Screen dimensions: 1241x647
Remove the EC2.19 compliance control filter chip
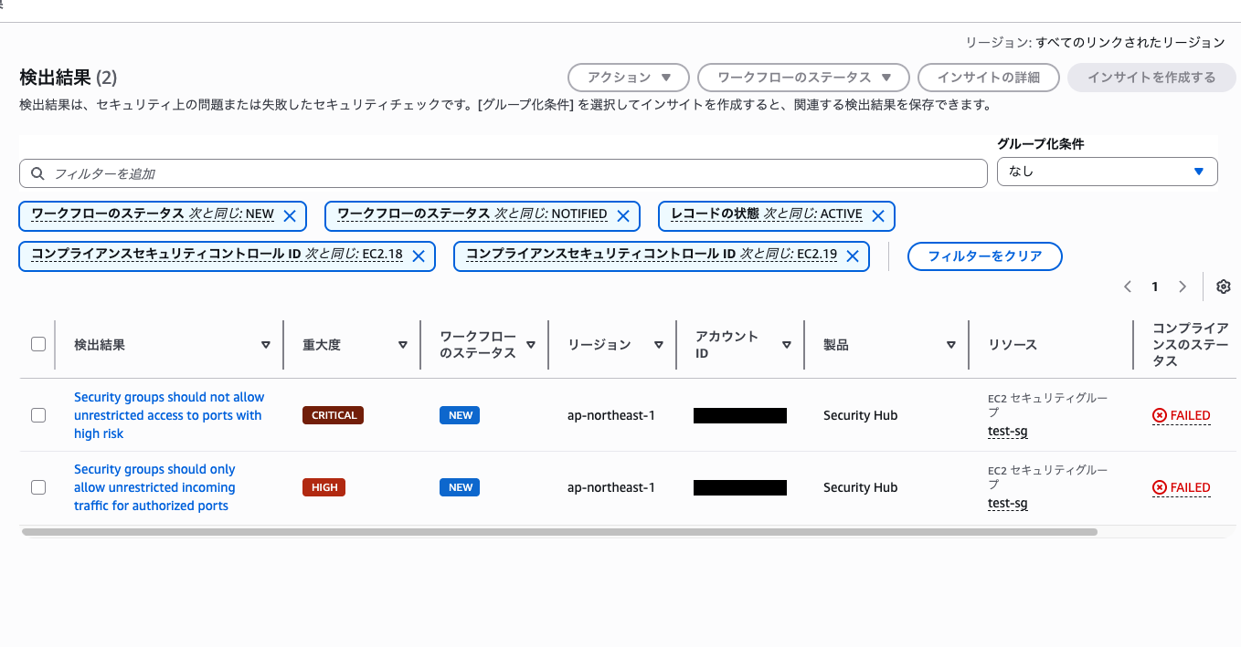coord(852,256)
